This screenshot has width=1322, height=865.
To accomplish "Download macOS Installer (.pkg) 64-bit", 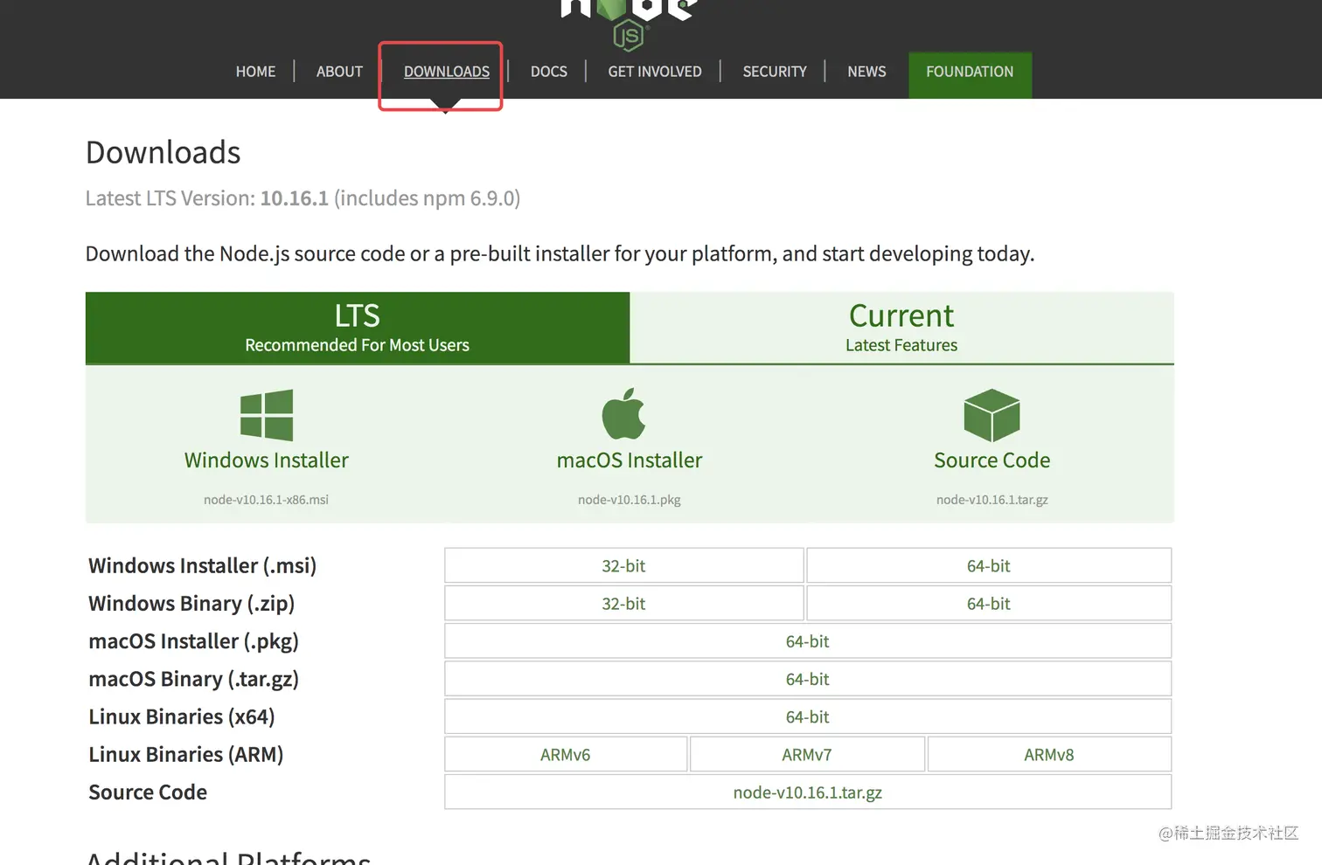I will 808,640.
